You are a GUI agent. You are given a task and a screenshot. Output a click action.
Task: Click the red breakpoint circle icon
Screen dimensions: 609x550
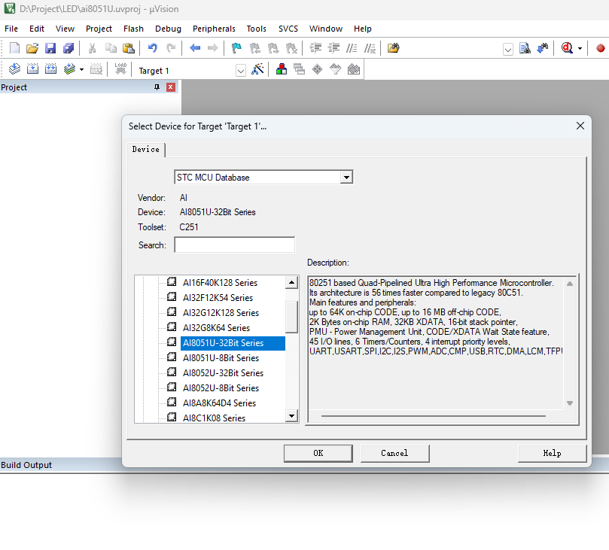tap(601, 48)
